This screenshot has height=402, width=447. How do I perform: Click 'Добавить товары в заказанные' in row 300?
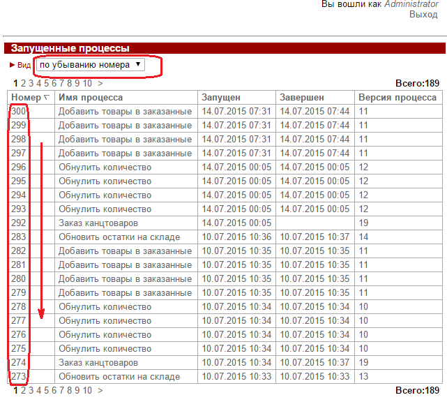(125, 111)
